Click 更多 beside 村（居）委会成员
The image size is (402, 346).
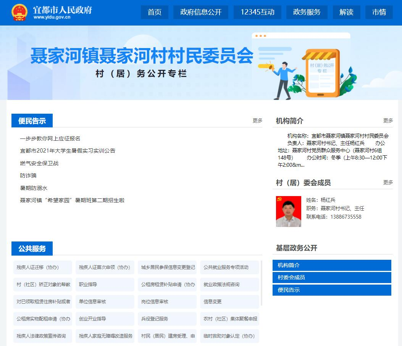click(388, 182)
